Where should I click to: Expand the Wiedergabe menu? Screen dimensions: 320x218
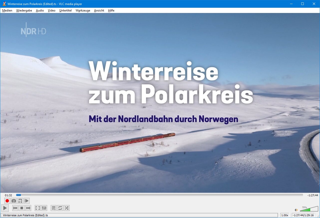(24, 10)
